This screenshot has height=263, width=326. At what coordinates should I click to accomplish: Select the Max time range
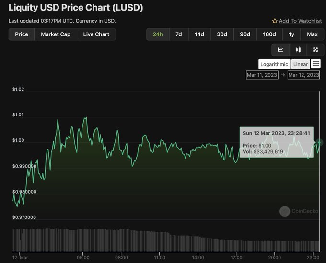312,34
